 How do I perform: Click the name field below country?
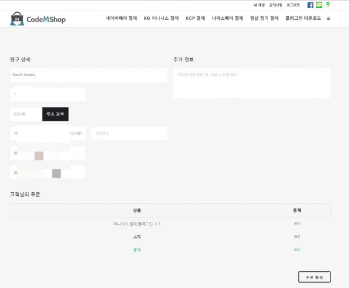click(x=48, y=95)
